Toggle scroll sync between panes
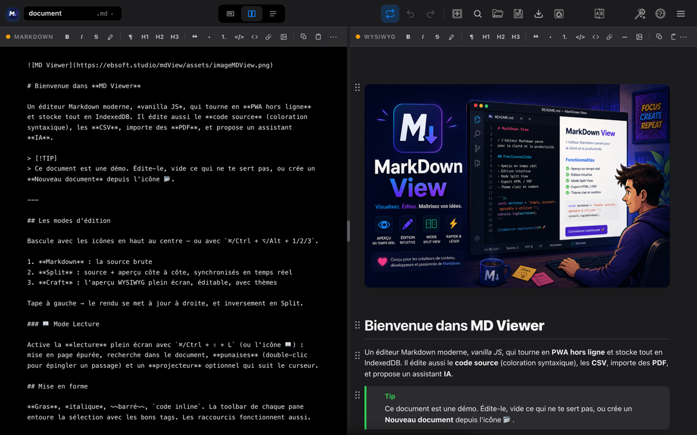 (390, 14)
